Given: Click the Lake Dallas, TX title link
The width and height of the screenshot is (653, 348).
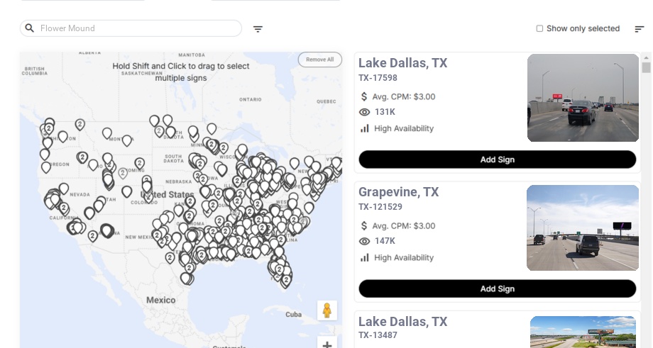Looking at the screenshot, I should click(x=402, y=63).
